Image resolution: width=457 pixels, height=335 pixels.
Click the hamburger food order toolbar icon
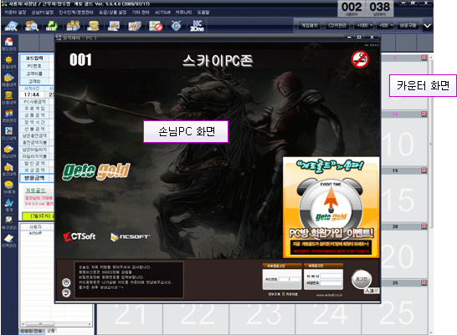pyautogui.click(x=93, y=26)
